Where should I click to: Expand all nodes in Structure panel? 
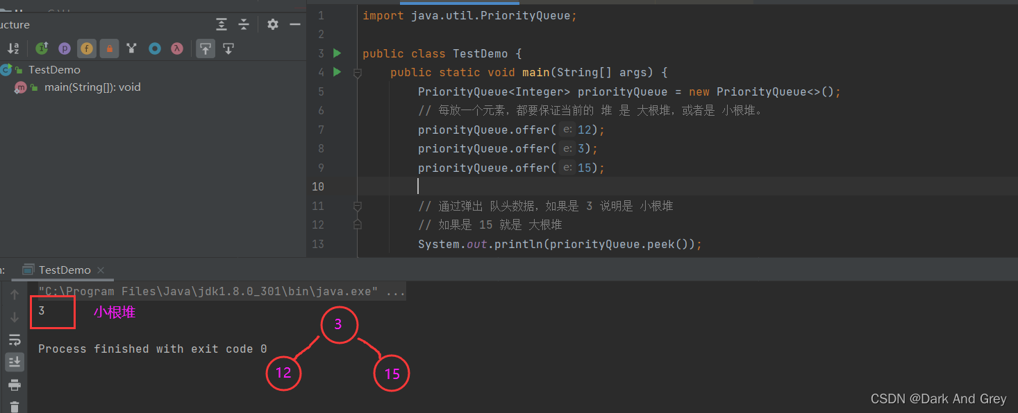pos(222,24)
